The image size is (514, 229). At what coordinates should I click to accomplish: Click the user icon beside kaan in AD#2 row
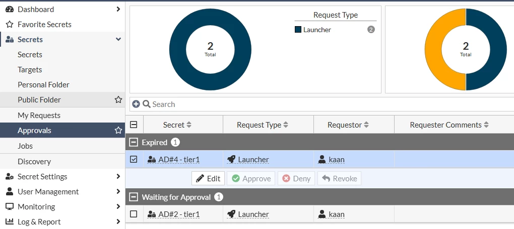coord(322,214)
